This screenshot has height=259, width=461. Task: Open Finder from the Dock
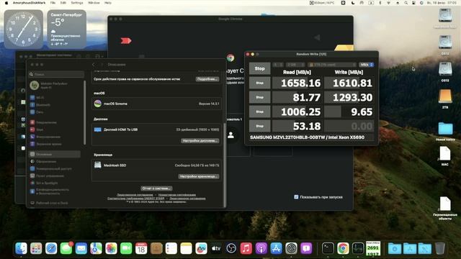(x=21, y=248)
